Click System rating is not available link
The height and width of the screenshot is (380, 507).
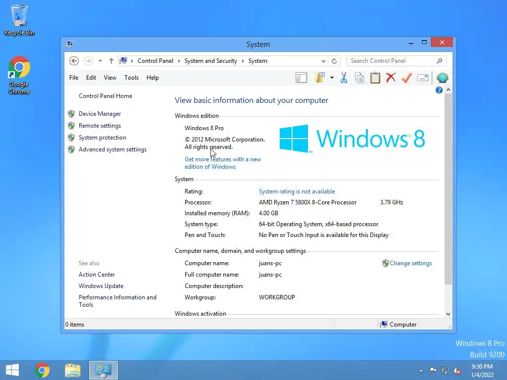pyautogui.click(x=297, y=191)
